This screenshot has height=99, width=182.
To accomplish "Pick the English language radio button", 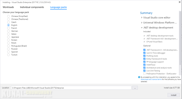I will 8,25.
